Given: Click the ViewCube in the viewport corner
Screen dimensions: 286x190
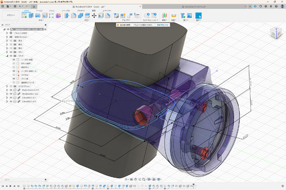Looking at the screenshot, I should click(275, 33).
